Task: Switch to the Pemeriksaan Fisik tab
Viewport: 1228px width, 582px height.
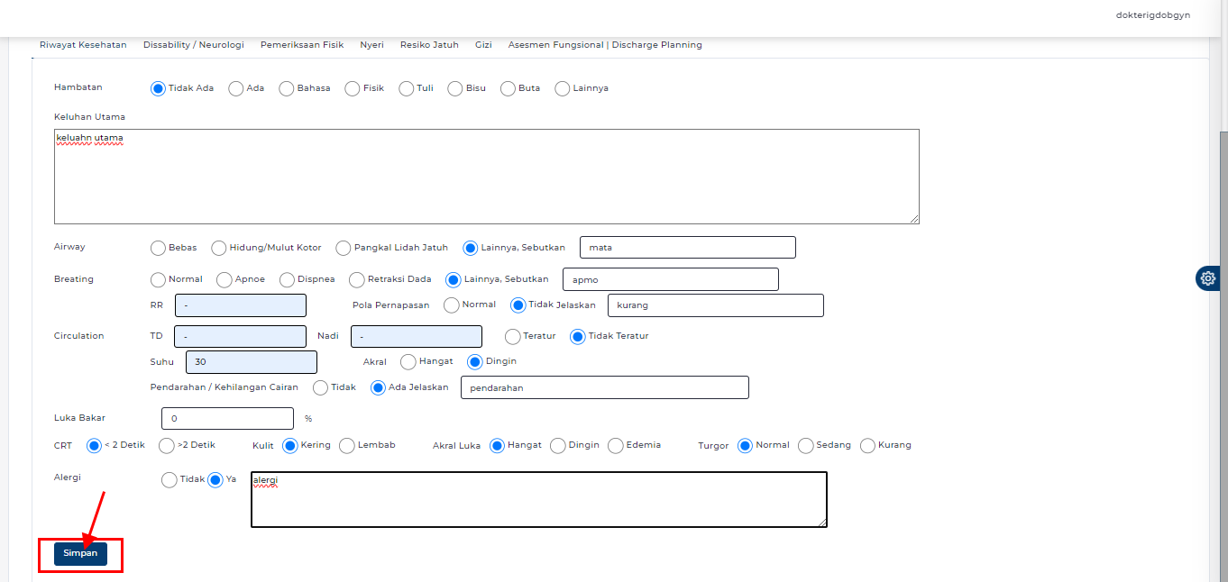Action: click(302, 44)
